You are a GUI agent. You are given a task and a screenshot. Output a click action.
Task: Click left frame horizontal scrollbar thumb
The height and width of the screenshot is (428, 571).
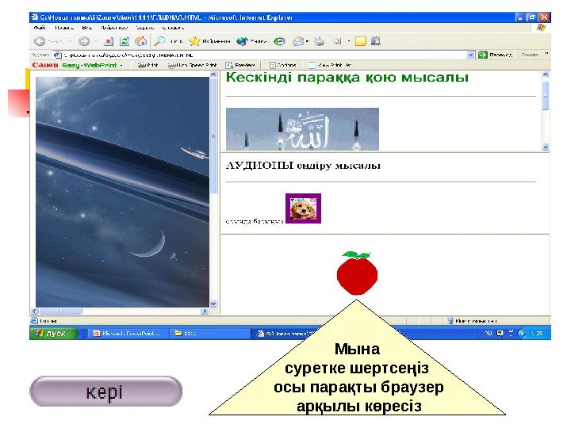(60, 311)
